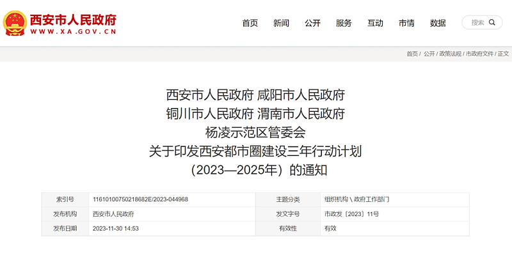This screenshot has height=255, width=512.
Task: Click the 组织机构 \ 政府工作部门 topic category
Action: (x=356, y=199)
